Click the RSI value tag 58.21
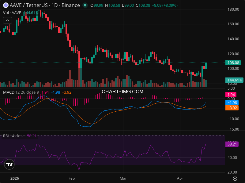245x183 pixels. point(232,144)
